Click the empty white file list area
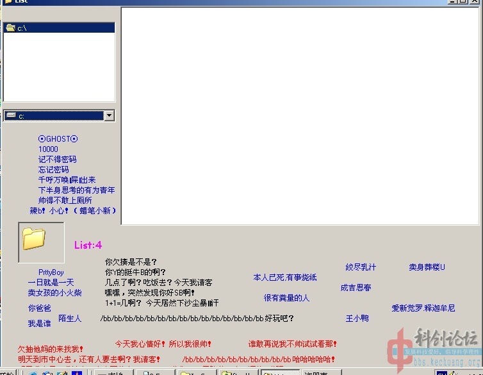 pos(300,116)
